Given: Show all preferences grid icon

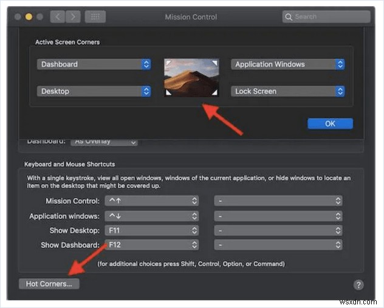Looking at the screenshot, I should (95, 16).
